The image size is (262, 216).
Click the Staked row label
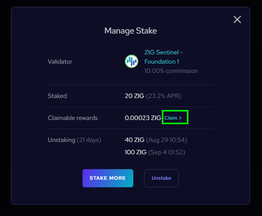click(57, 96)
